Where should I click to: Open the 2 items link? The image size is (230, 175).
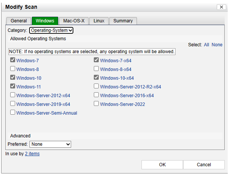pos(32,154)
